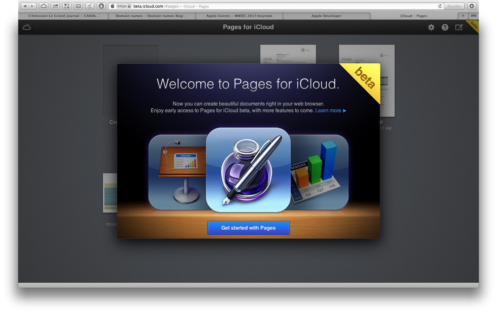The height and width of the screenshot is (313, 497).
Task: Click the Keynote app icon
Action: coord(178,172)
